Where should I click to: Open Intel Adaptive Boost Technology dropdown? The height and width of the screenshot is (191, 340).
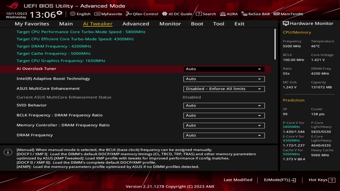click(224, 79)
